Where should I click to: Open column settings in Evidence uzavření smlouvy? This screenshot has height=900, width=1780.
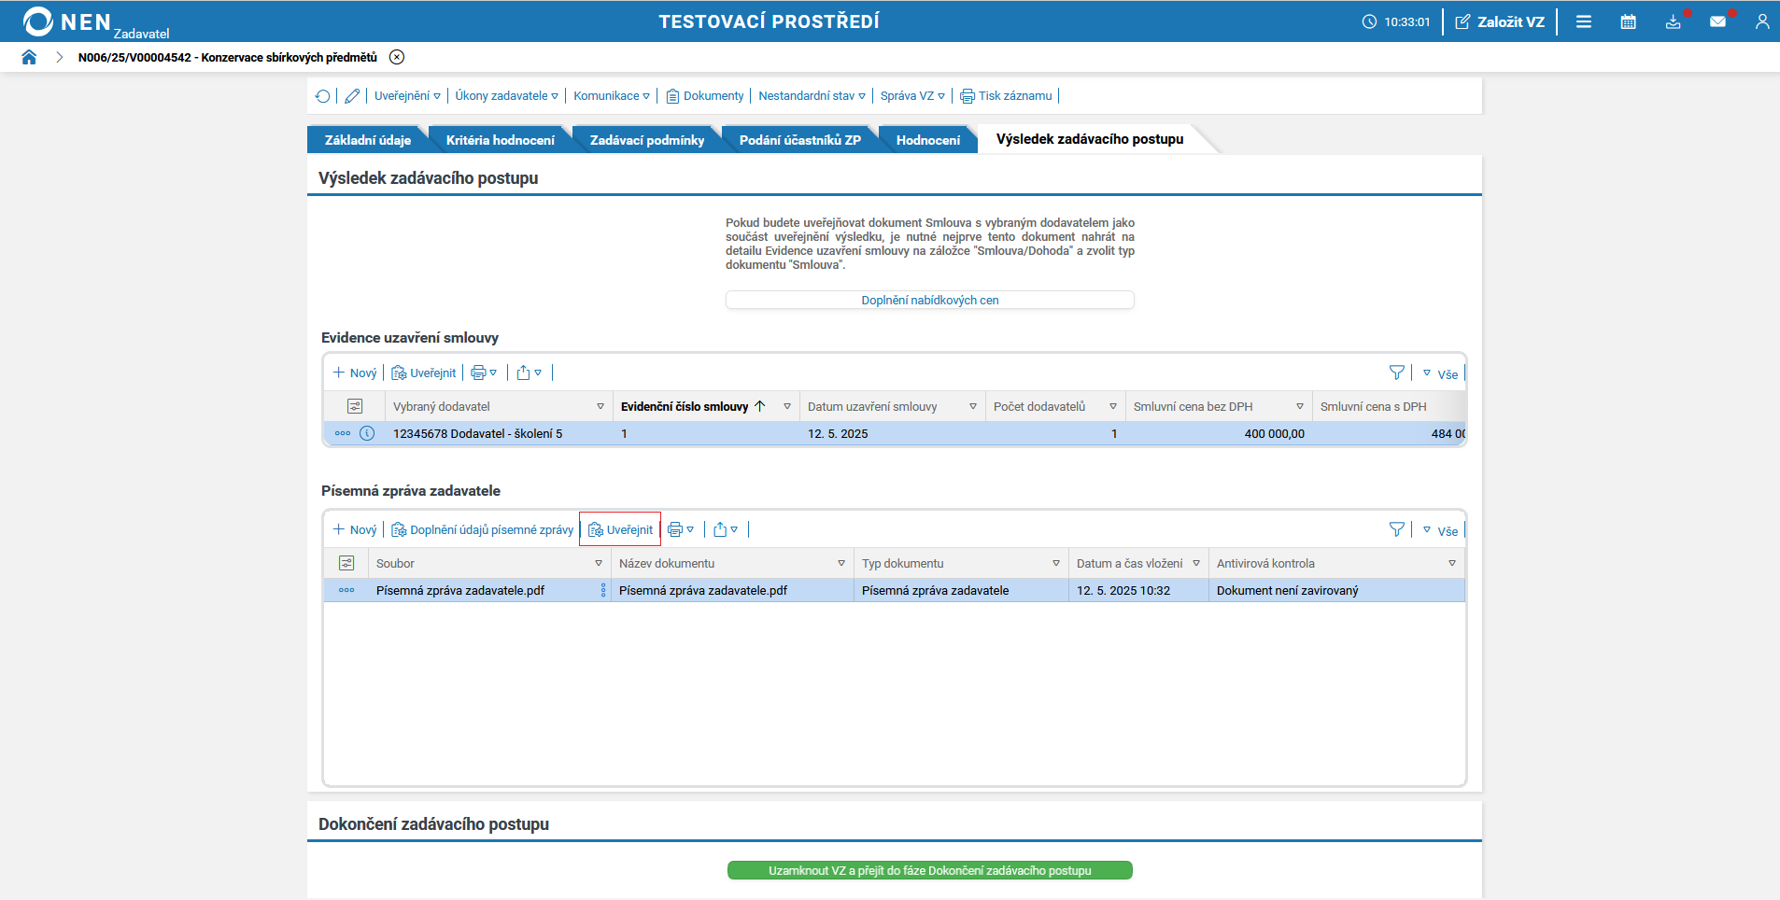click(x=355, y=406)
